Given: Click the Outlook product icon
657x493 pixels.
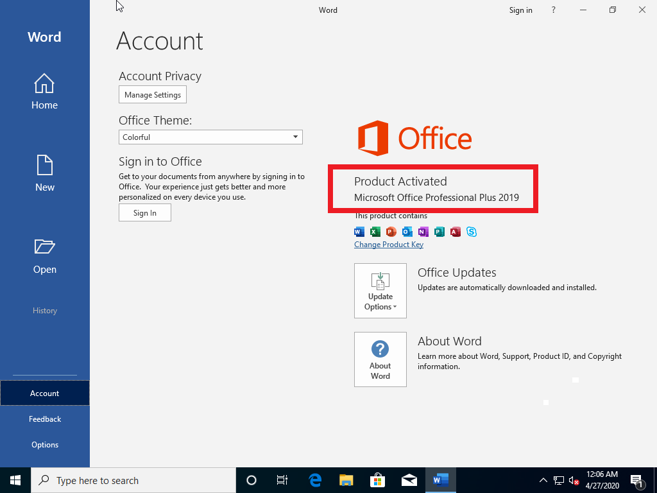Looking at the screenshot, I should pyautogui.click(x=407, y=232).
